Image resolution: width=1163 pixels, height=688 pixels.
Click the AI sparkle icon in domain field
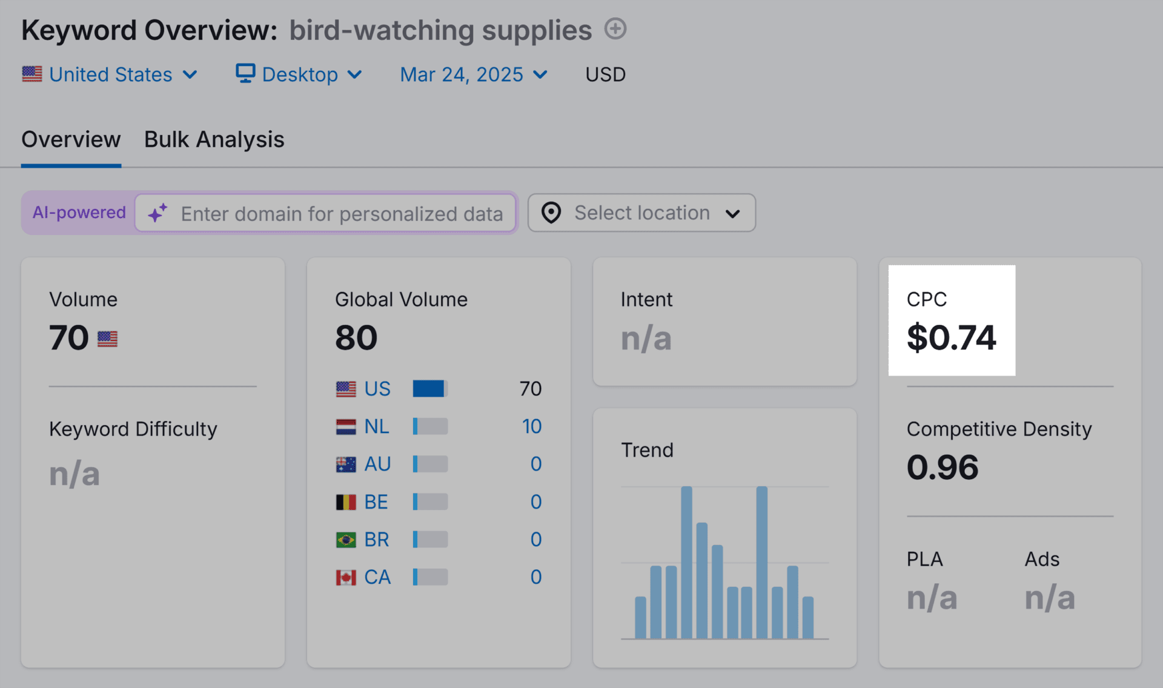coord(157,213)
